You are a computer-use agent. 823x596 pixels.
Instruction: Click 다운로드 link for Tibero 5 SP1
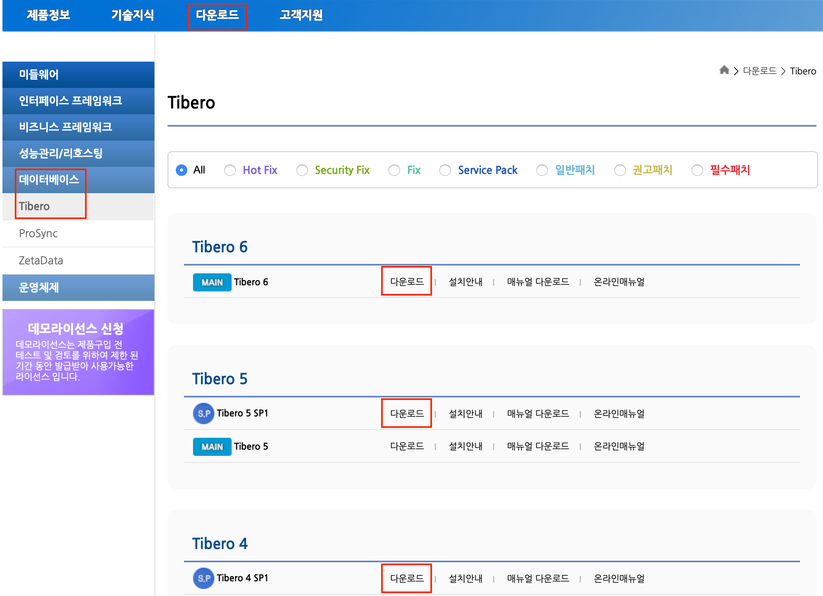click(x=407, y=414)
